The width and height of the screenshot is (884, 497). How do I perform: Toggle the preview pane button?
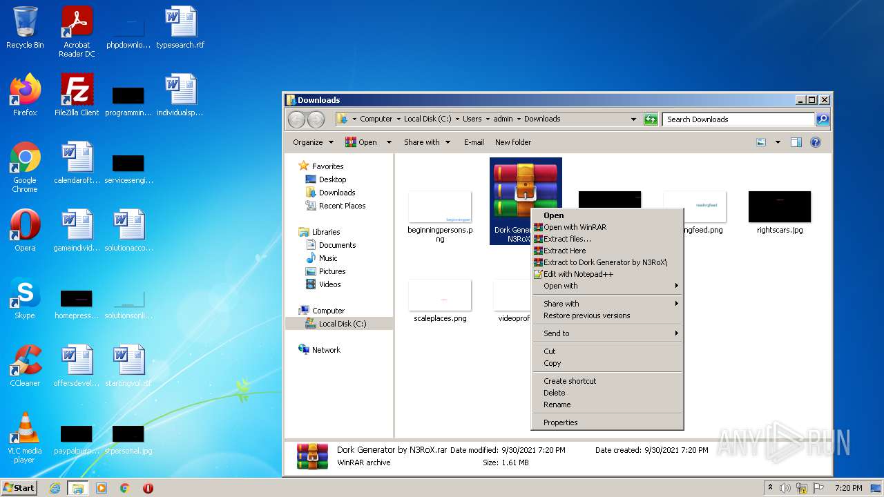tap(796, 142)
